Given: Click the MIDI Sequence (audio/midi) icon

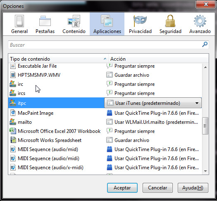Looking at the screenshot, I should (13, 158).
